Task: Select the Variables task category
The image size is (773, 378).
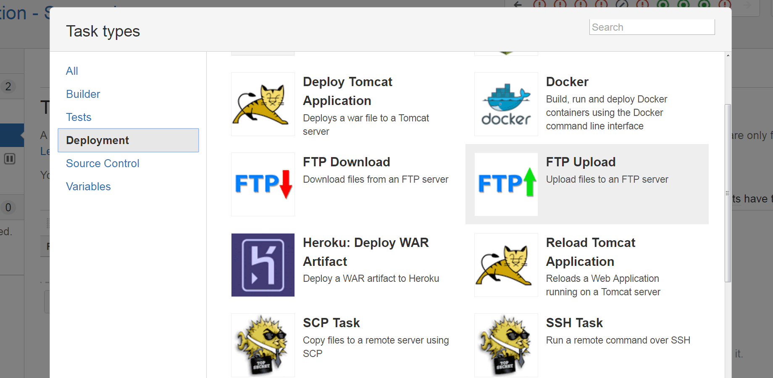Action: 88,186
